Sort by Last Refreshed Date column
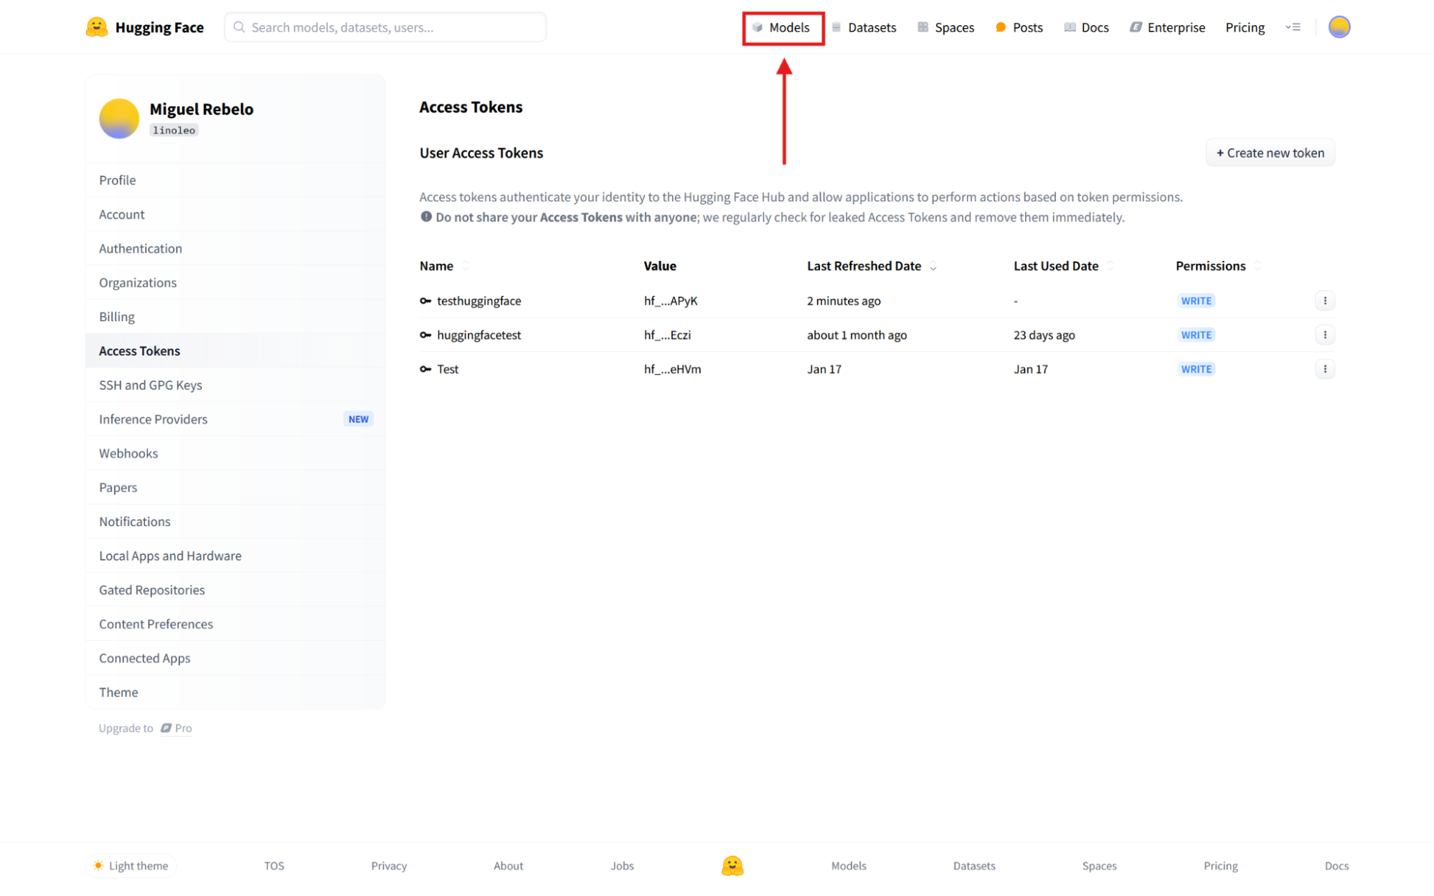This screenshot has width=1434, height=896. tap(933, 267)
